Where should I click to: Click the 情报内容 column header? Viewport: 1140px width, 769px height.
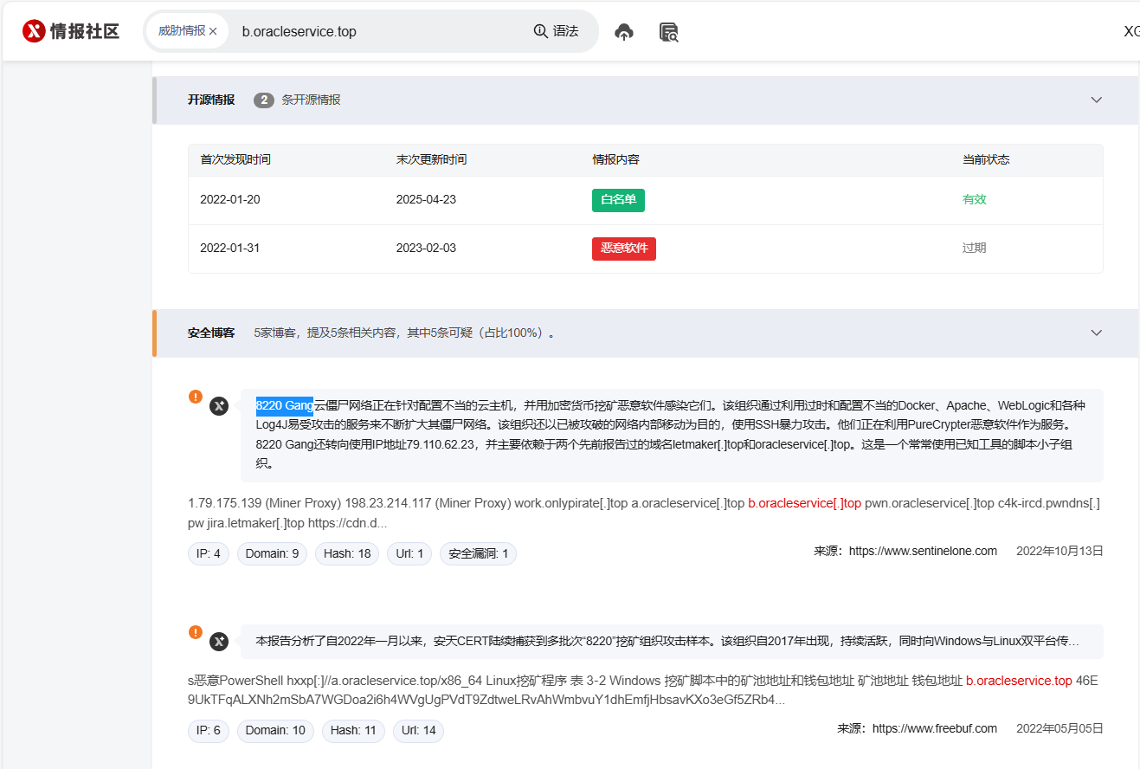click(615, 160)
